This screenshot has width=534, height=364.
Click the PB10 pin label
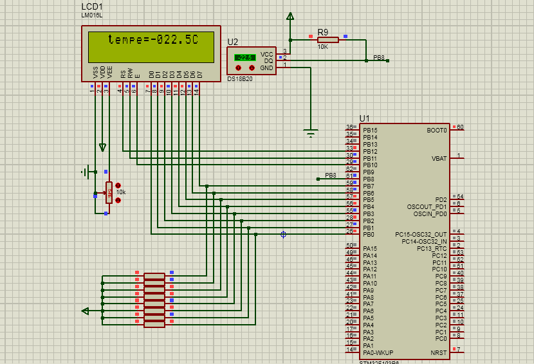(x=370, y=165)
